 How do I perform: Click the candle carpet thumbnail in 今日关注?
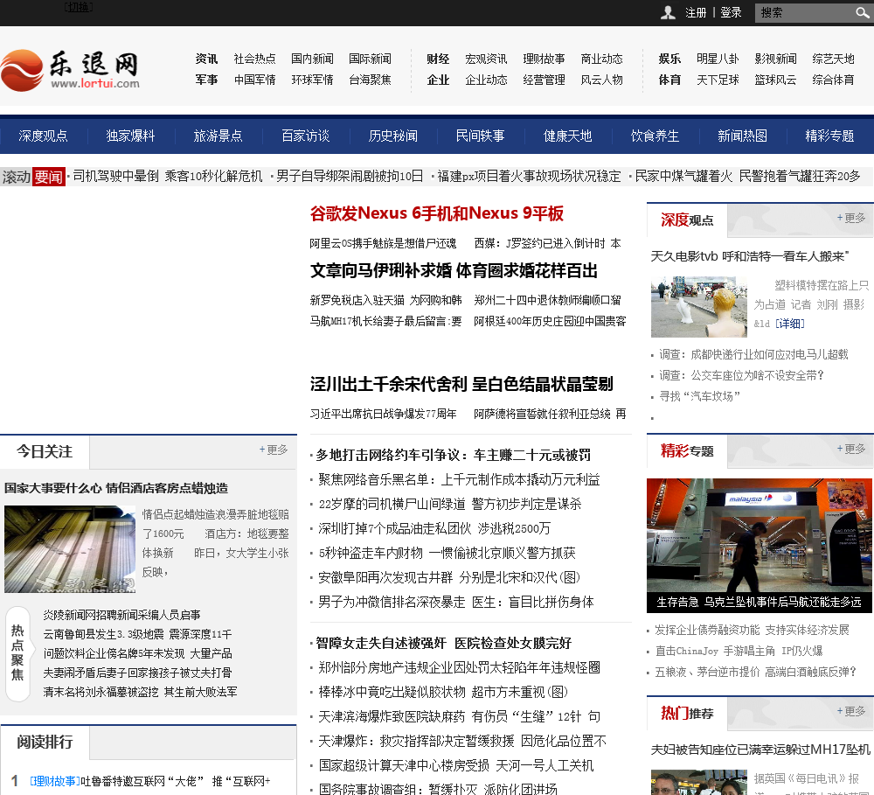point(70,549)
